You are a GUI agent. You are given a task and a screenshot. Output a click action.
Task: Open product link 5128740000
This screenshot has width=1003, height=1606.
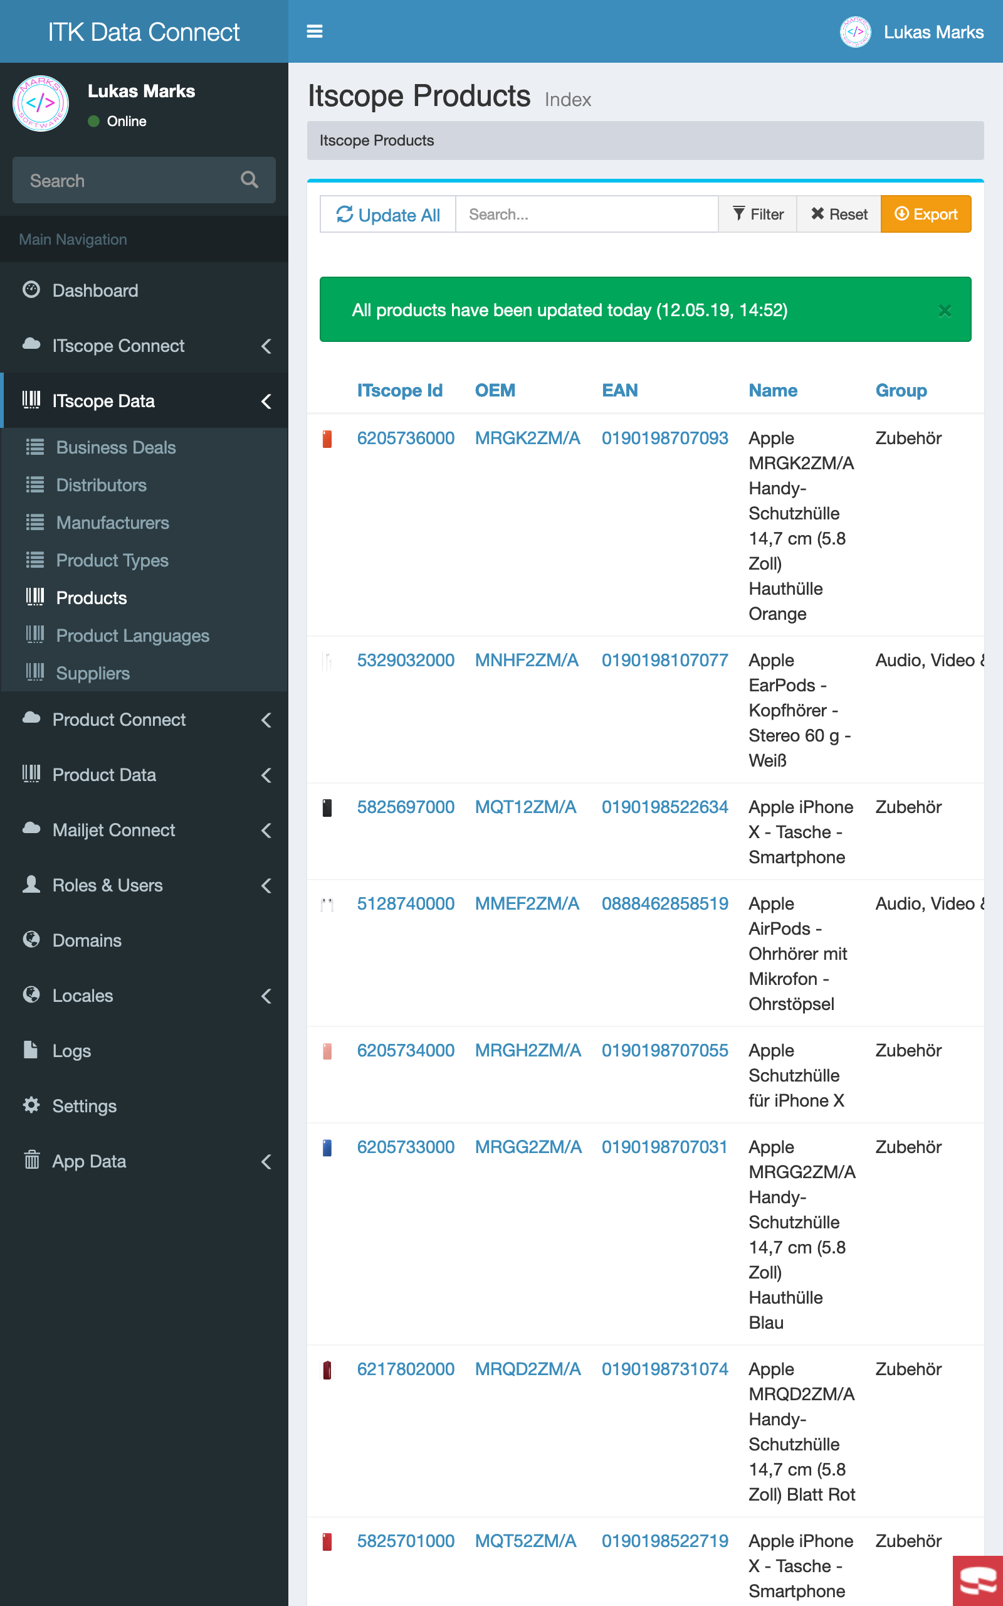click(x=406, y=904)
